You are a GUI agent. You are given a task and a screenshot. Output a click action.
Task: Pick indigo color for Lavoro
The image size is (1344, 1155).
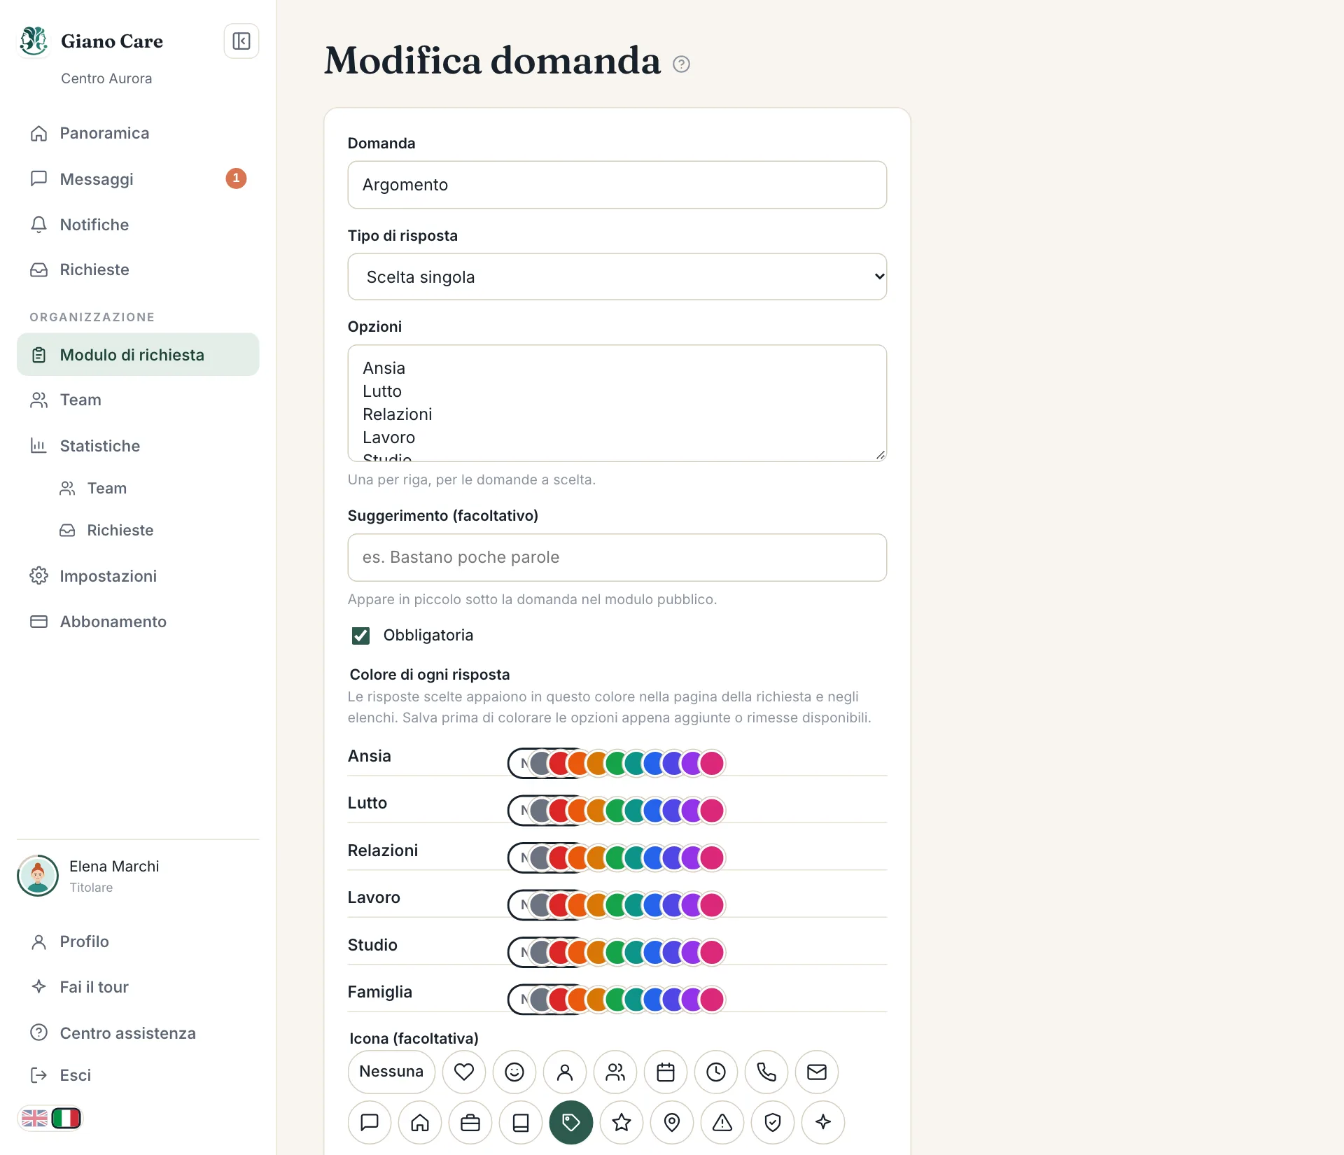pos(673,905)
